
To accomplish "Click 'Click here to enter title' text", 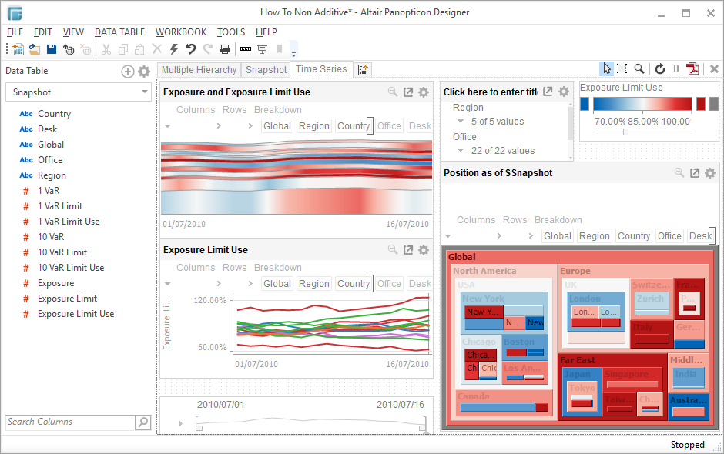I will point(491,92).
